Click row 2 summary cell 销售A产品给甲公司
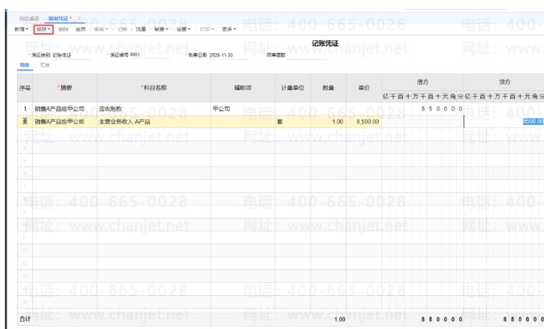Viewport: 544px width, 329px height. point(65,122)
